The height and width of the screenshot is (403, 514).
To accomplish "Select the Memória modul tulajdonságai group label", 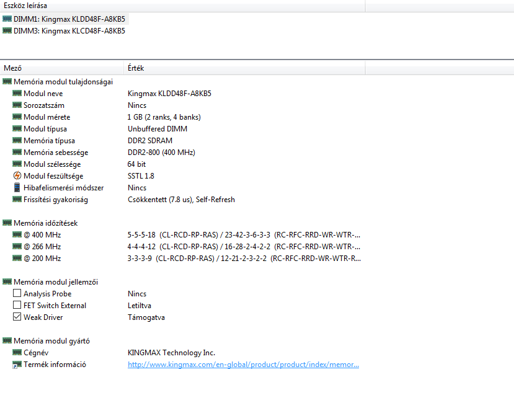I will (x=63, y=82).
